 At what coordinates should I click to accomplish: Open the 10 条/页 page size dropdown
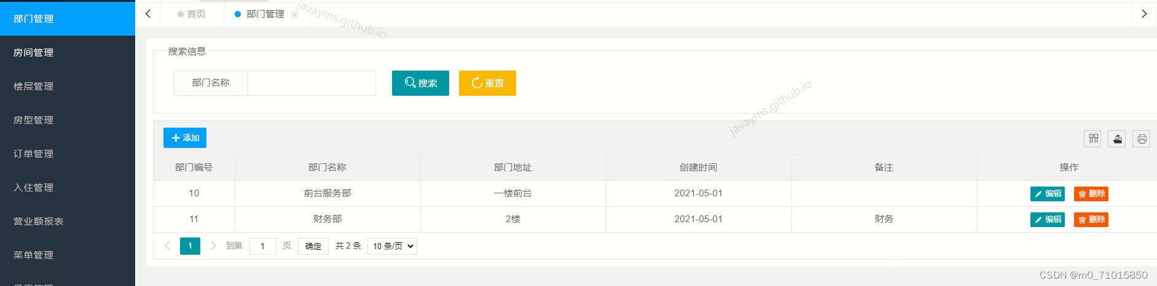click(x=392, y=246)
